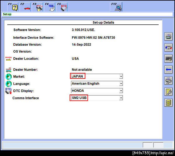Click the Comms Interface label
This screenshot has width=175, height=156.
(x=26, y=98)
